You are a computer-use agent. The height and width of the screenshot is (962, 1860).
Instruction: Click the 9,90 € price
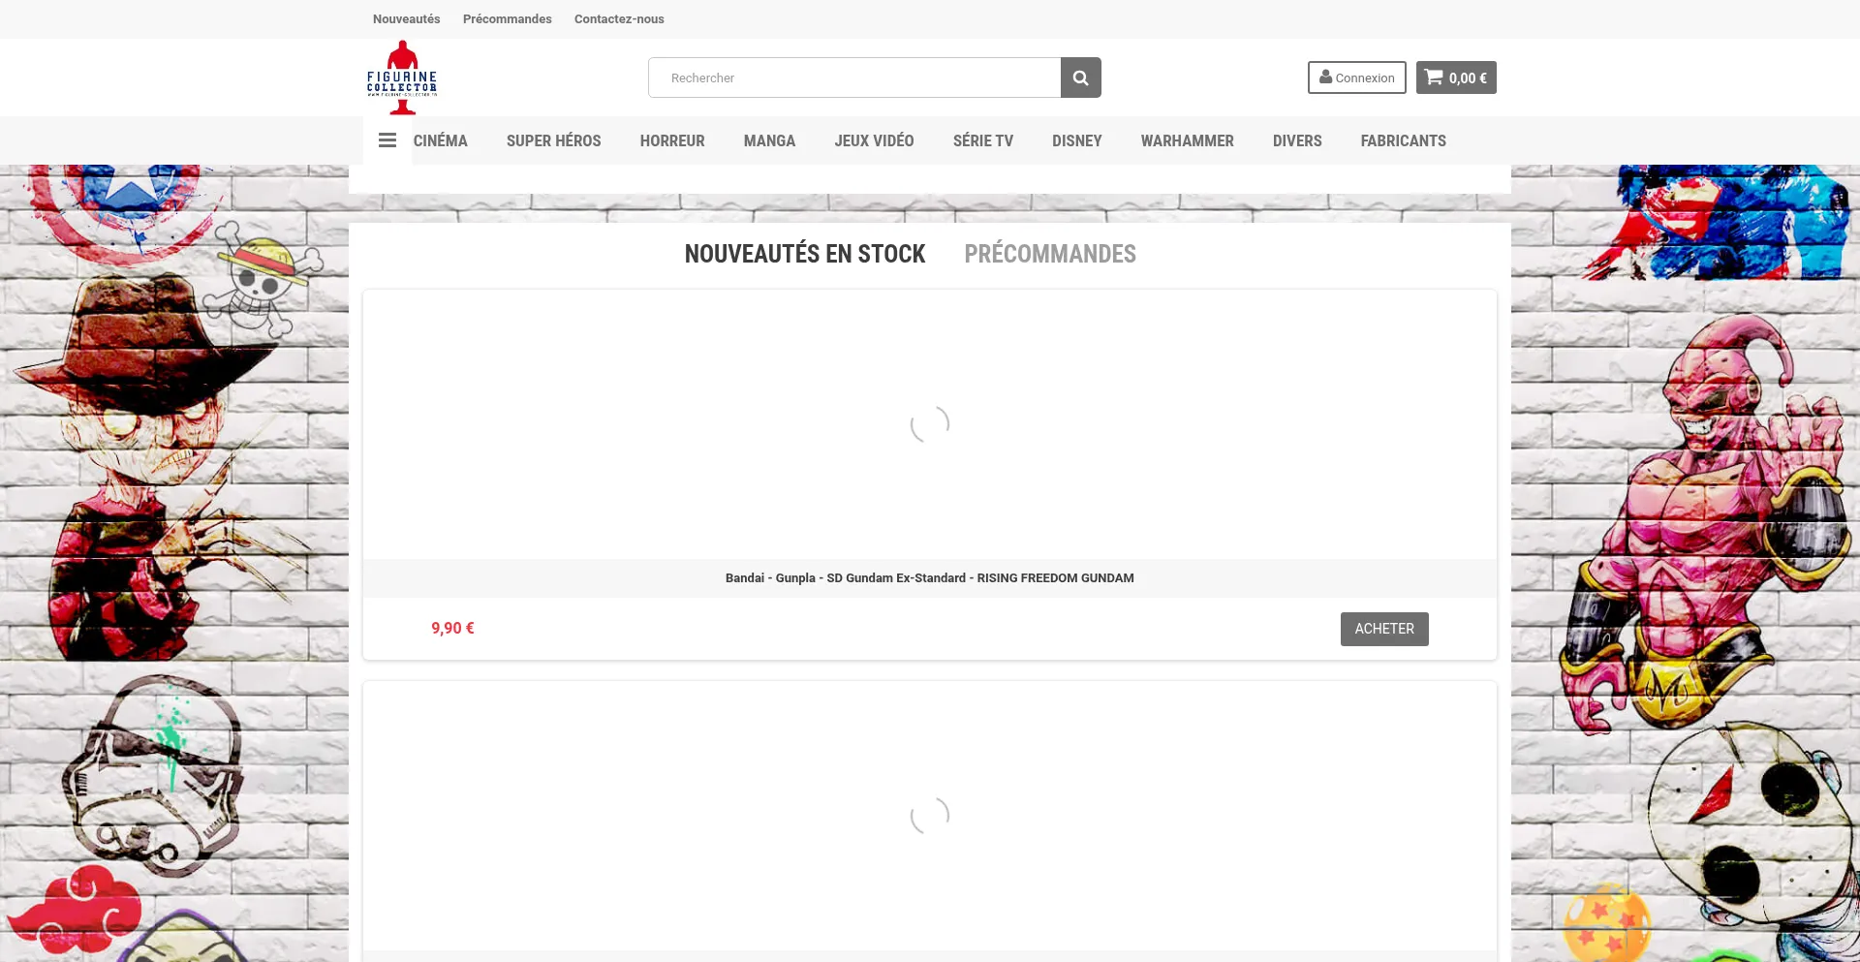coord(452,629)
